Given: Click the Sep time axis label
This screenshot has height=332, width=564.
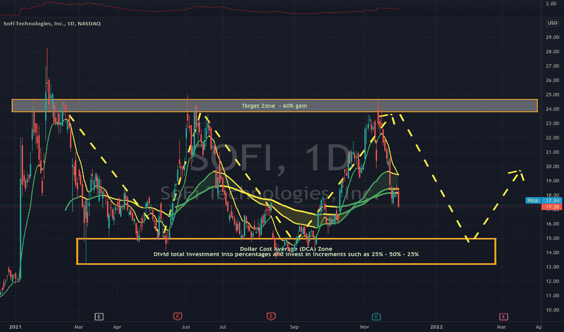Looking at the screenshot, I should [294, 327].
